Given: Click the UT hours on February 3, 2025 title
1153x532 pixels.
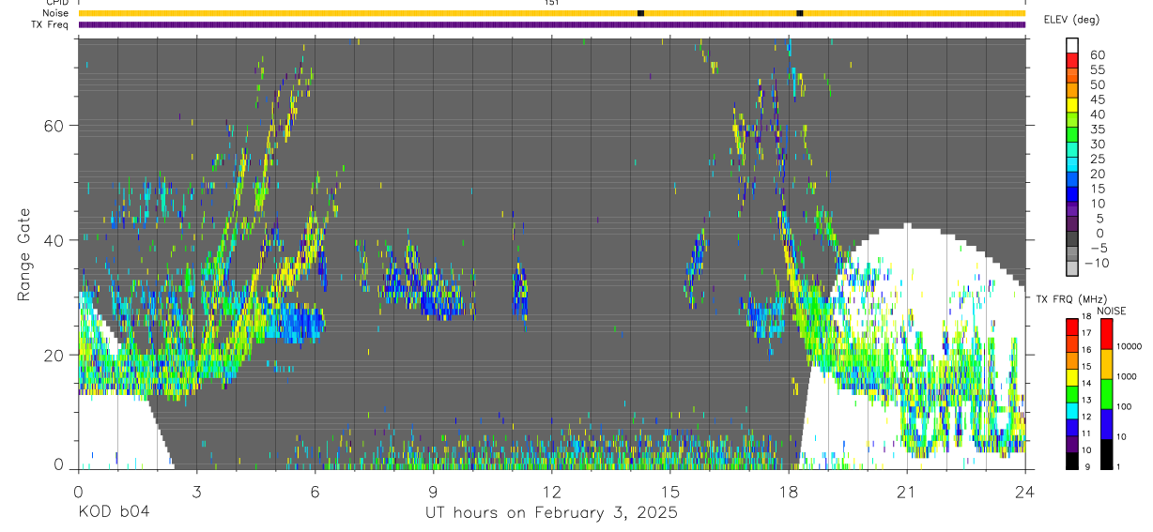Looking at the screenshot, I should (552, 514).
